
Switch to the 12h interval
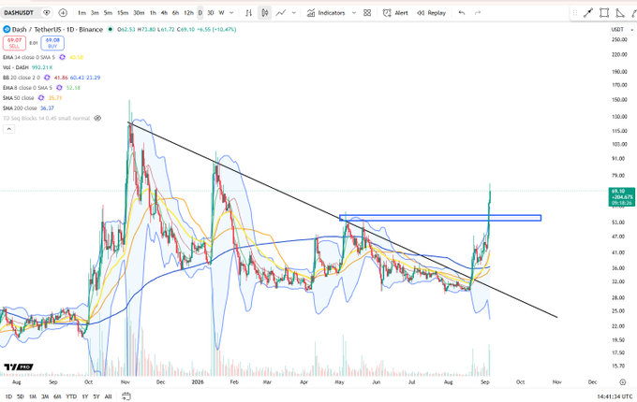[188, 13]
